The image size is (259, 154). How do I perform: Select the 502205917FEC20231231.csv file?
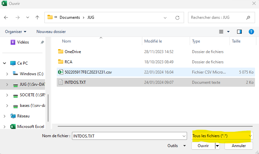88,72
